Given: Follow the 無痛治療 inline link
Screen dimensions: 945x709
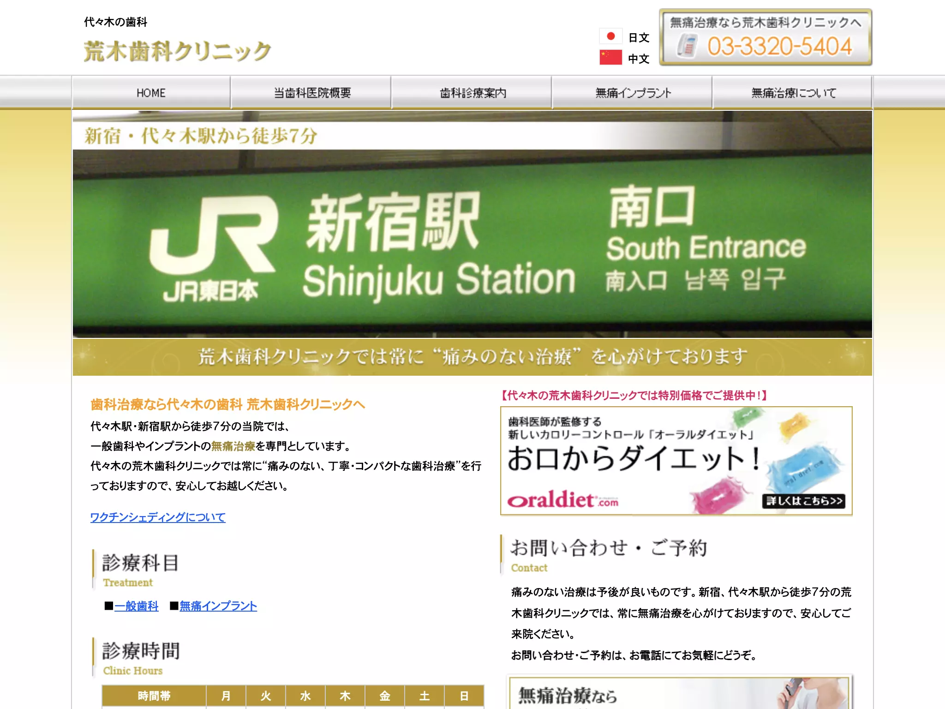Looking at the screenshot, I should click(233, 446).
